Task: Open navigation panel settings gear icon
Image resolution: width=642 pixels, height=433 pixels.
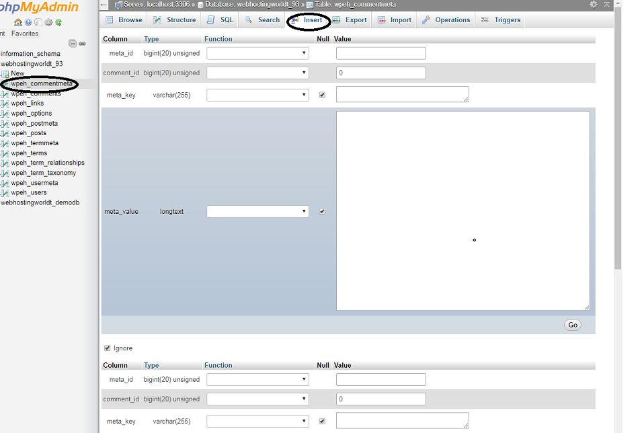Action: click(x=48, y=22)
